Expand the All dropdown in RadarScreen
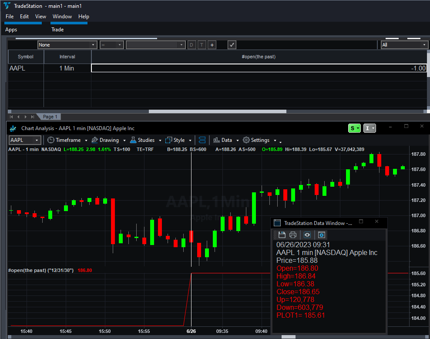Screen dimensions: 430x339 [404, 45]
